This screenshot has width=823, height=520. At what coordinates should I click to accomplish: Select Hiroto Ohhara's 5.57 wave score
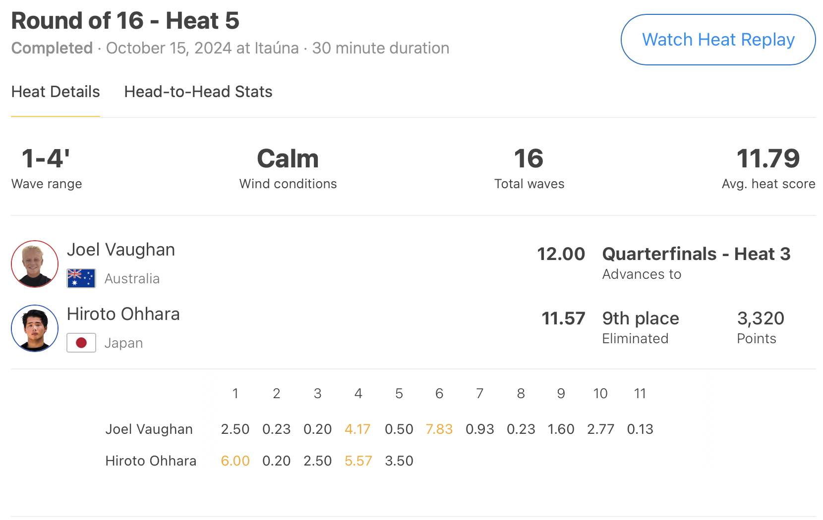click(x=358, y=461)
